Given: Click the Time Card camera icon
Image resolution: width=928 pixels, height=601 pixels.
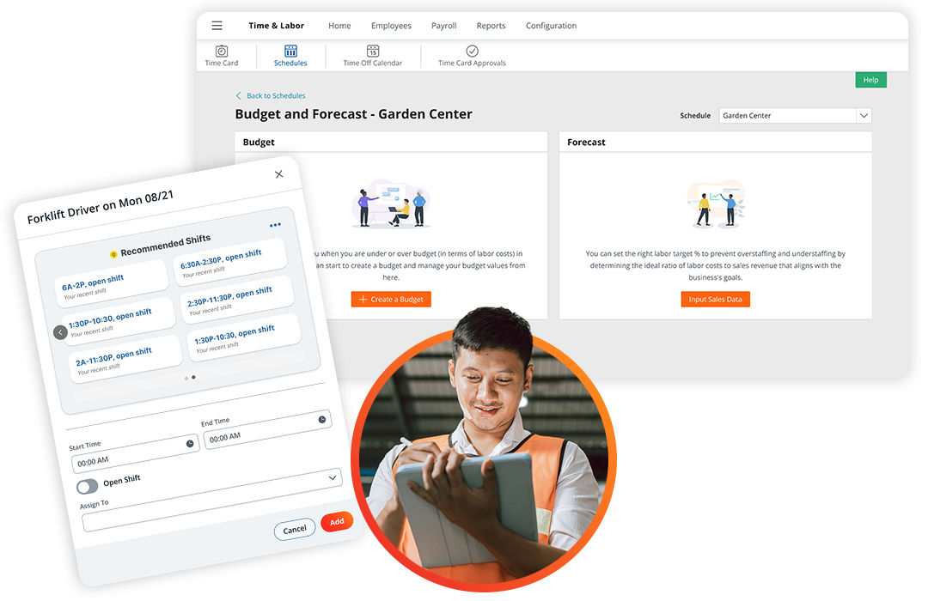Looking at the screenshot, I should coord(222,52).
